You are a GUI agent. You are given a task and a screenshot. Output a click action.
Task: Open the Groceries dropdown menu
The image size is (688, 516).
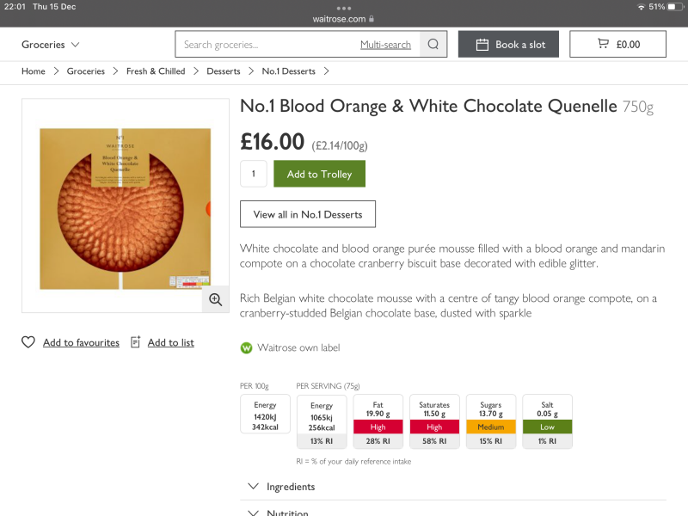point(51,45)
